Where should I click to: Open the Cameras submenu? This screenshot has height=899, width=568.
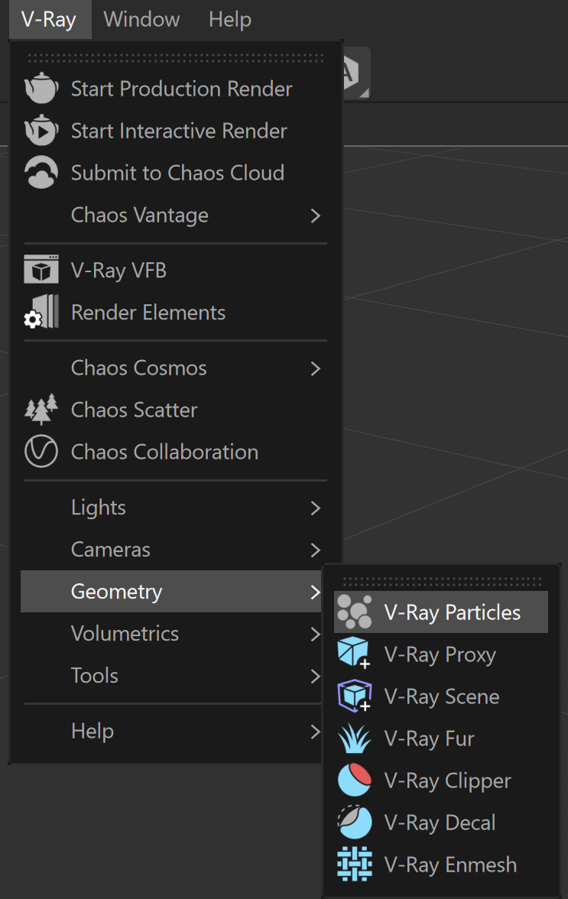171,549
